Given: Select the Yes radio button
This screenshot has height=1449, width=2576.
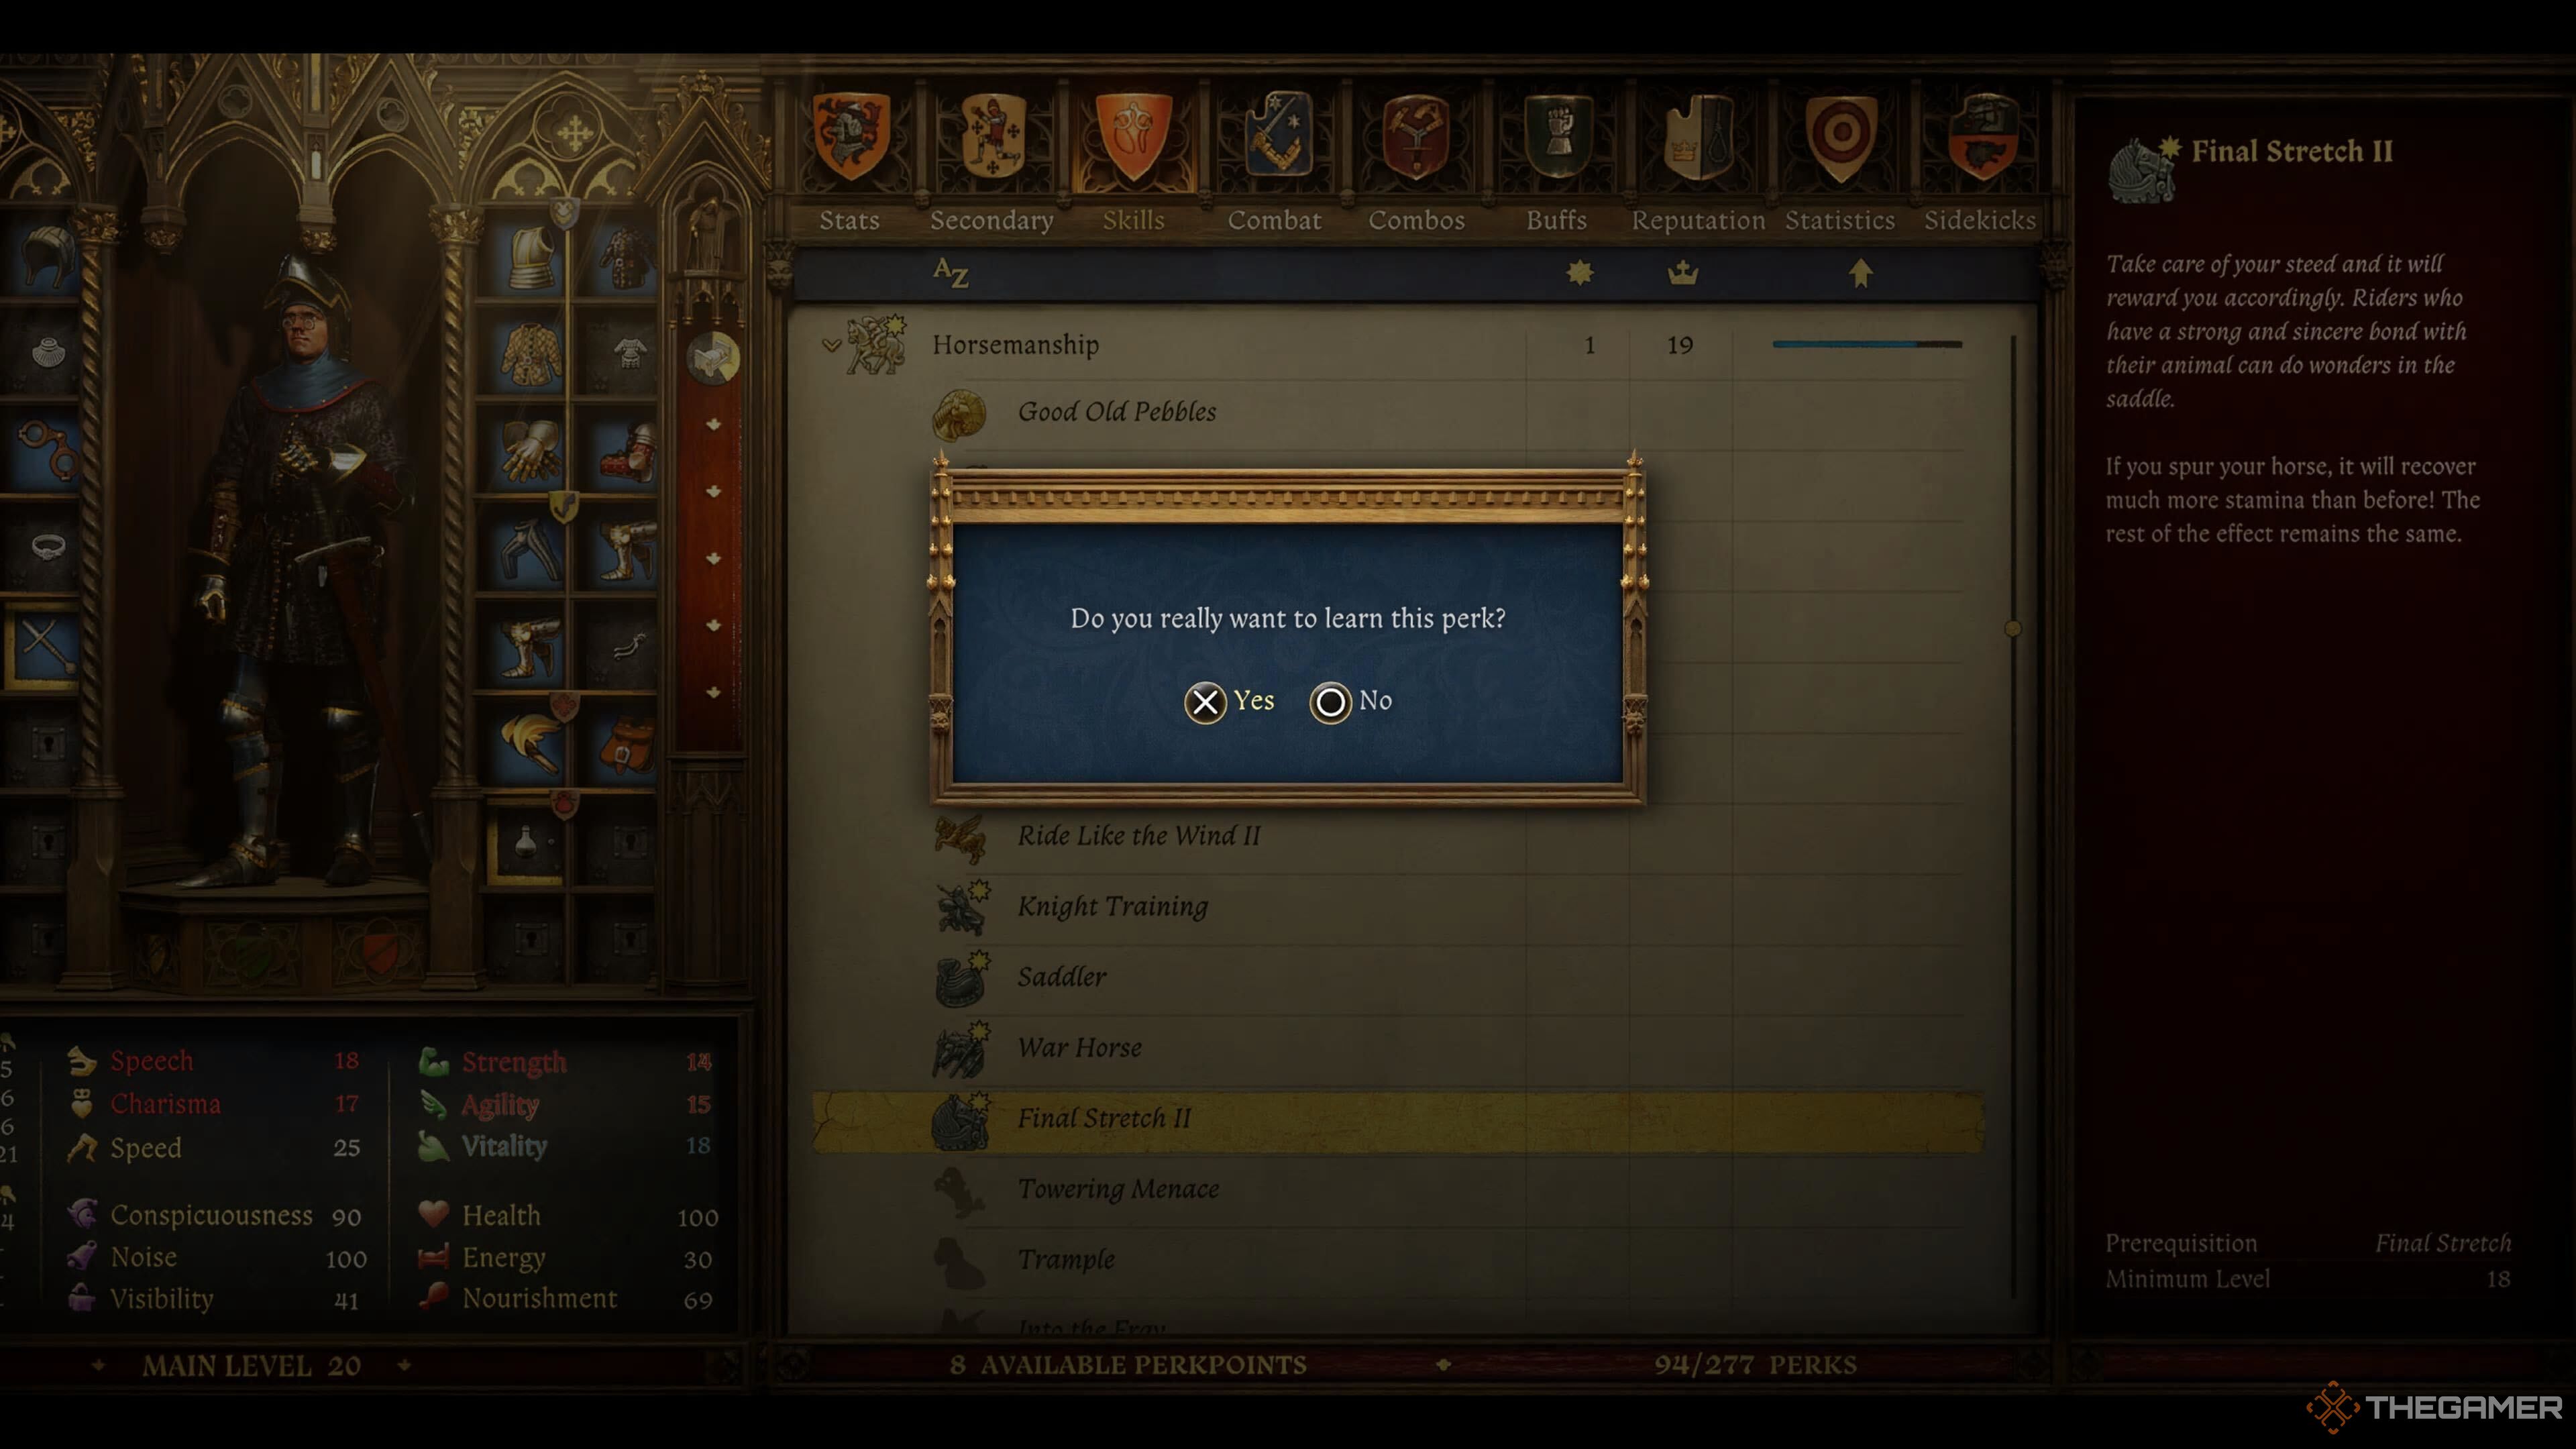Looking at the screenshot, I should [1205, 699].
